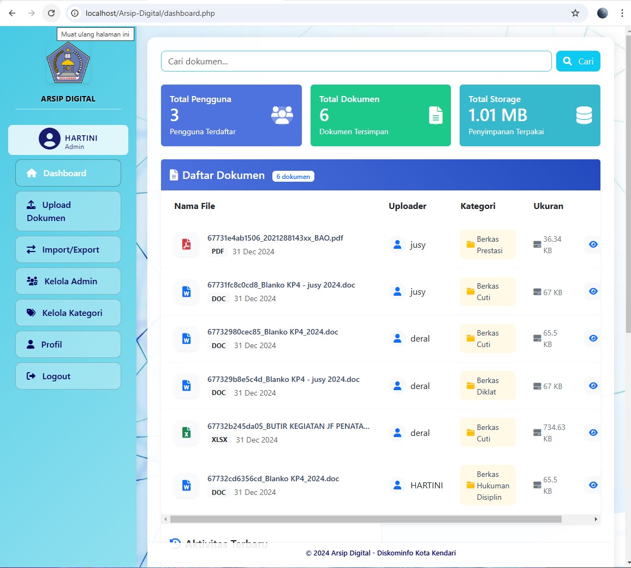631x568 pixels.
Task: Open the Import/Export sidebar menu
Action: pos(68,249)
